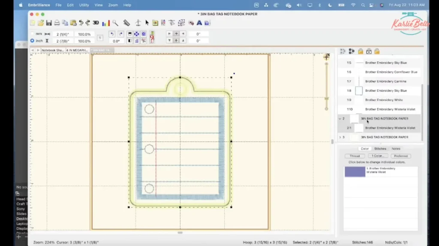Click the first lock icon in object panel

tap(361, 51)
